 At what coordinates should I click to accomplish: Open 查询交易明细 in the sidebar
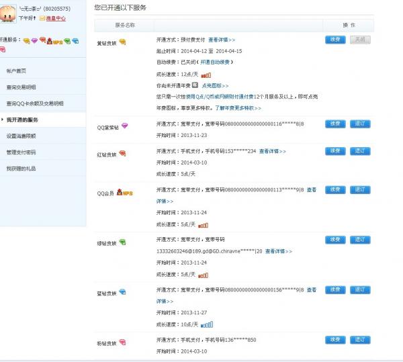tap(21, 87)
